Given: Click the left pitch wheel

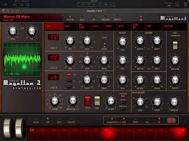Looking at the screenshot, I should [x=7, y=128].
